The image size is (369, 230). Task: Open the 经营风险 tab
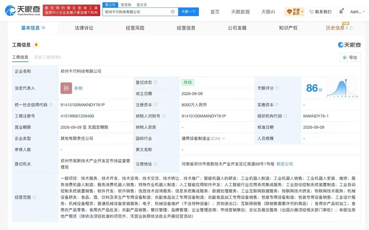pyautogui.click(x=135, y=28)
